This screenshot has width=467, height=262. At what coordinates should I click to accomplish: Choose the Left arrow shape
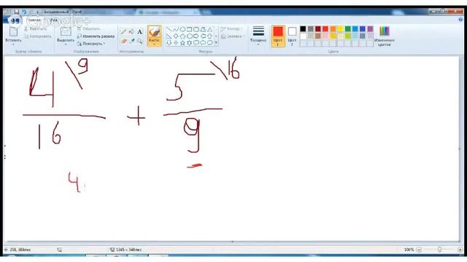tap(203, 36)
